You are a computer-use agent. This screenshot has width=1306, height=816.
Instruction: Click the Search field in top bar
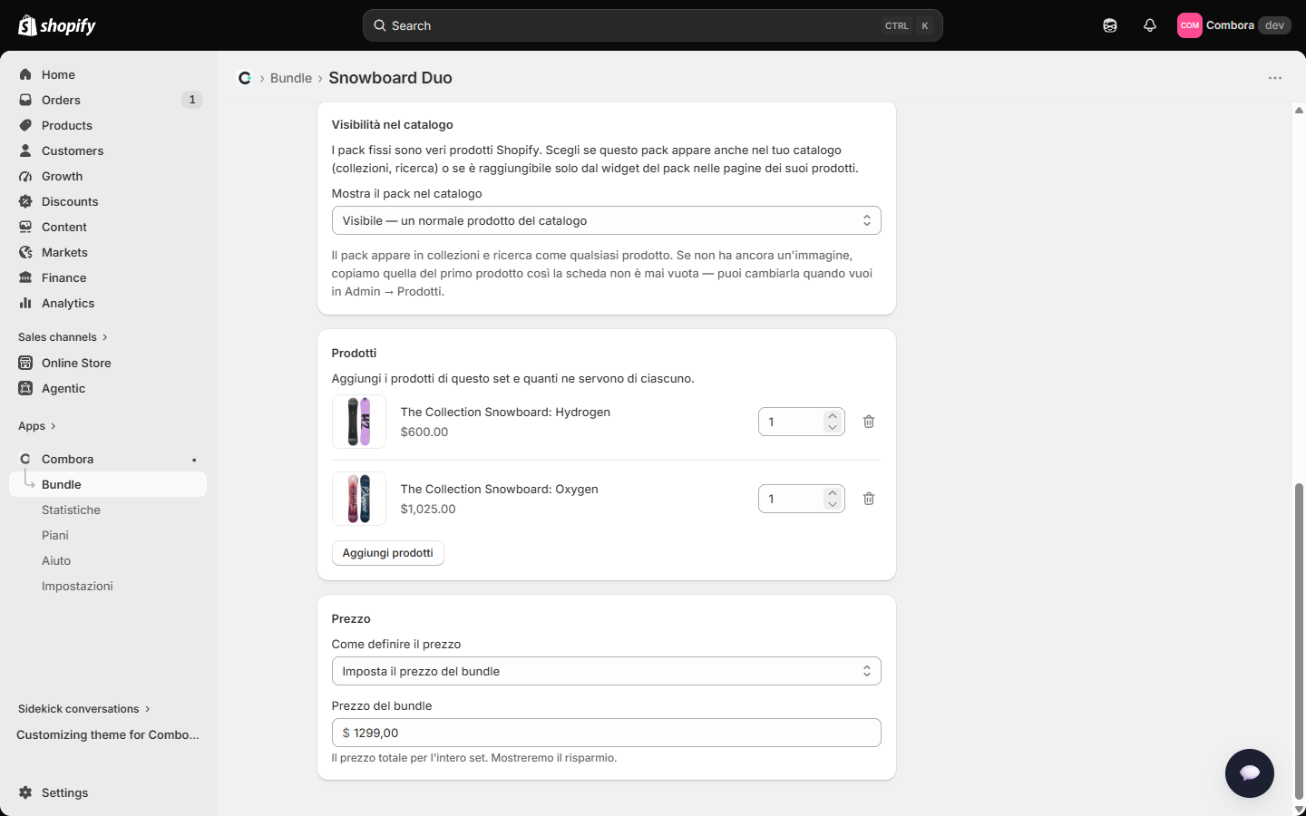point(653,25)
